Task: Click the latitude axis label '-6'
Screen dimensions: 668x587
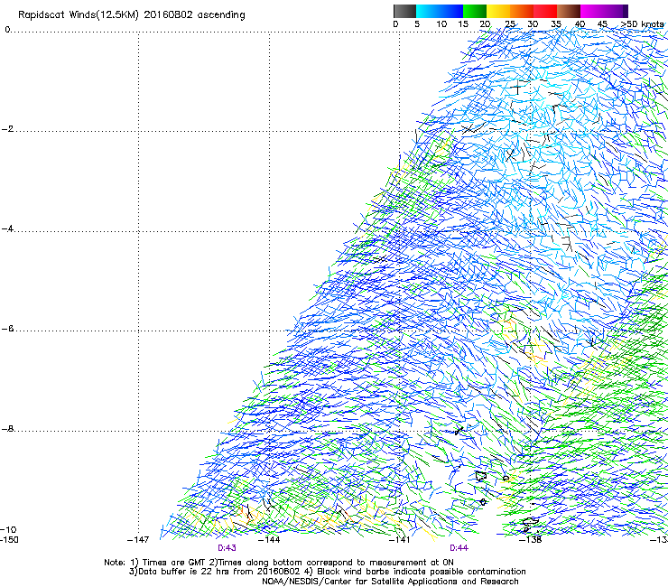Action: coord(7,328)
